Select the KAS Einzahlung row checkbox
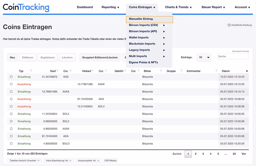The height and width of the screenshot is (166, 256). point(11,77)
